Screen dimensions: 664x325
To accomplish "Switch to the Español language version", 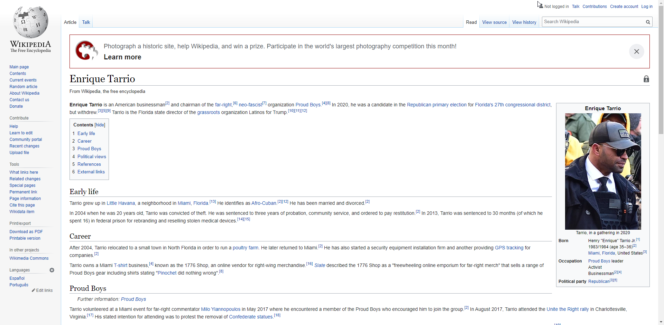I will pyautogui.click(x=17, y=278).
